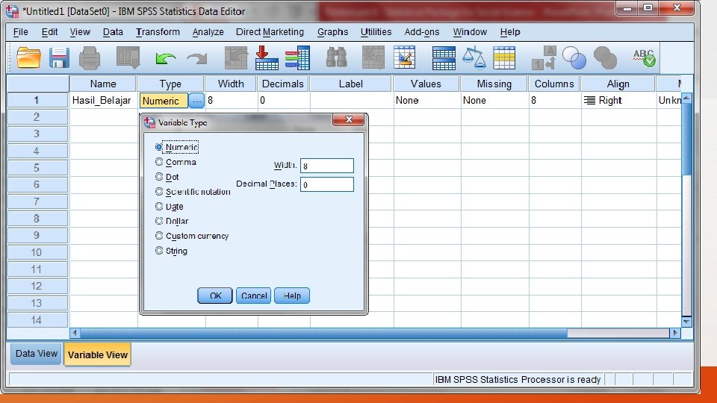Click the Values cell showing None
717x403 pixels.
pos(426,101)
